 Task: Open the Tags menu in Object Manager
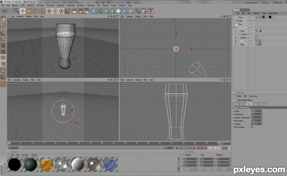coord(264,13)
